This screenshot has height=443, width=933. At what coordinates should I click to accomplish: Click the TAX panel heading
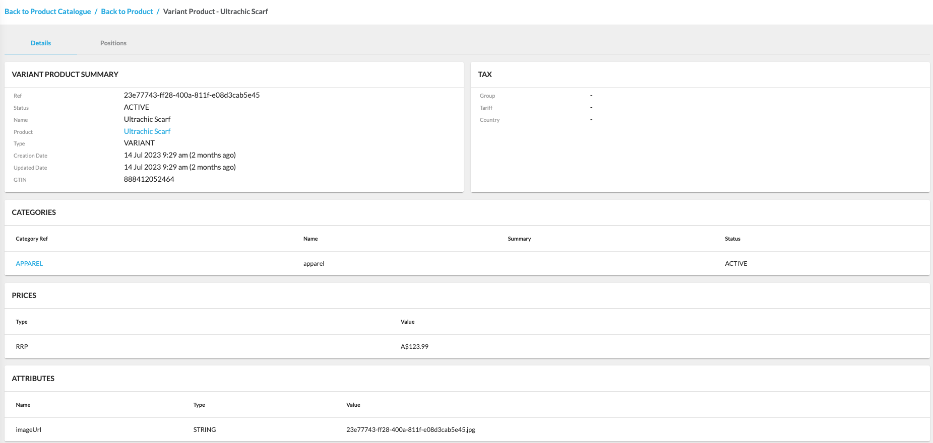click(x=485, y=75)
